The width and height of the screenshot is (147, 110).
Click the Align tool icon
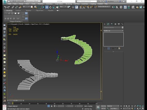click(x=117, y=7)
